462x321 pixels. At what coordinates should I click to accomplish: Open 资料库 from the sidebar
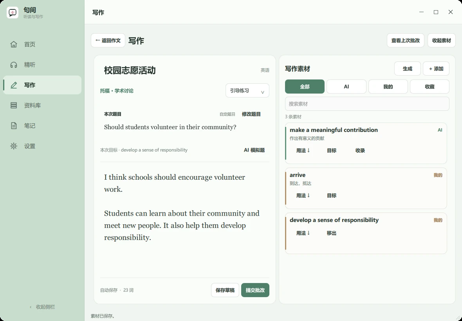click(42, 105)
